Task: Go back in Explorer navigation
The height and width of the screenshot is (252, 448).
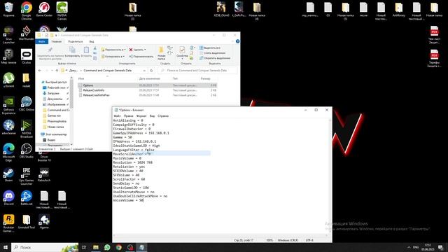Action: [x=40, y=71]
